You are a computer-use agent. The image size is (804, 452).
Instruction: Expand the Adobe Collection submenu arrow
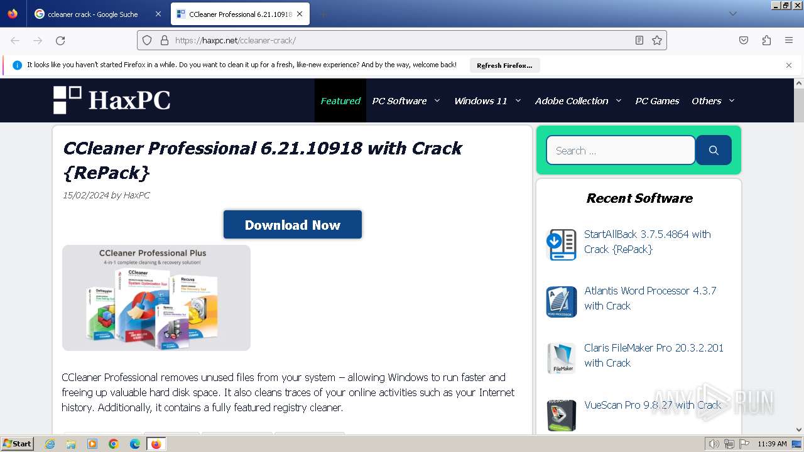(619, 100)
